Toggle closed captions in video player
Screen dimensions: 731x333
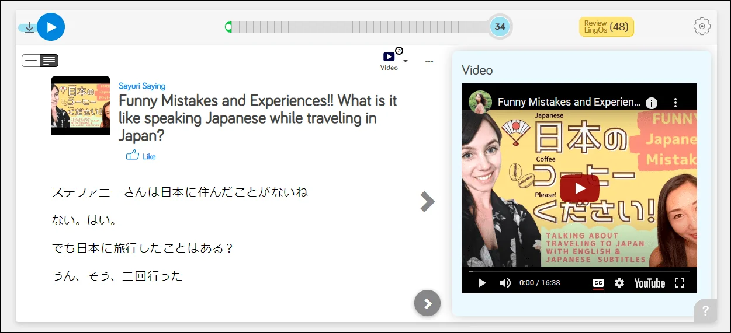point(598,283)
